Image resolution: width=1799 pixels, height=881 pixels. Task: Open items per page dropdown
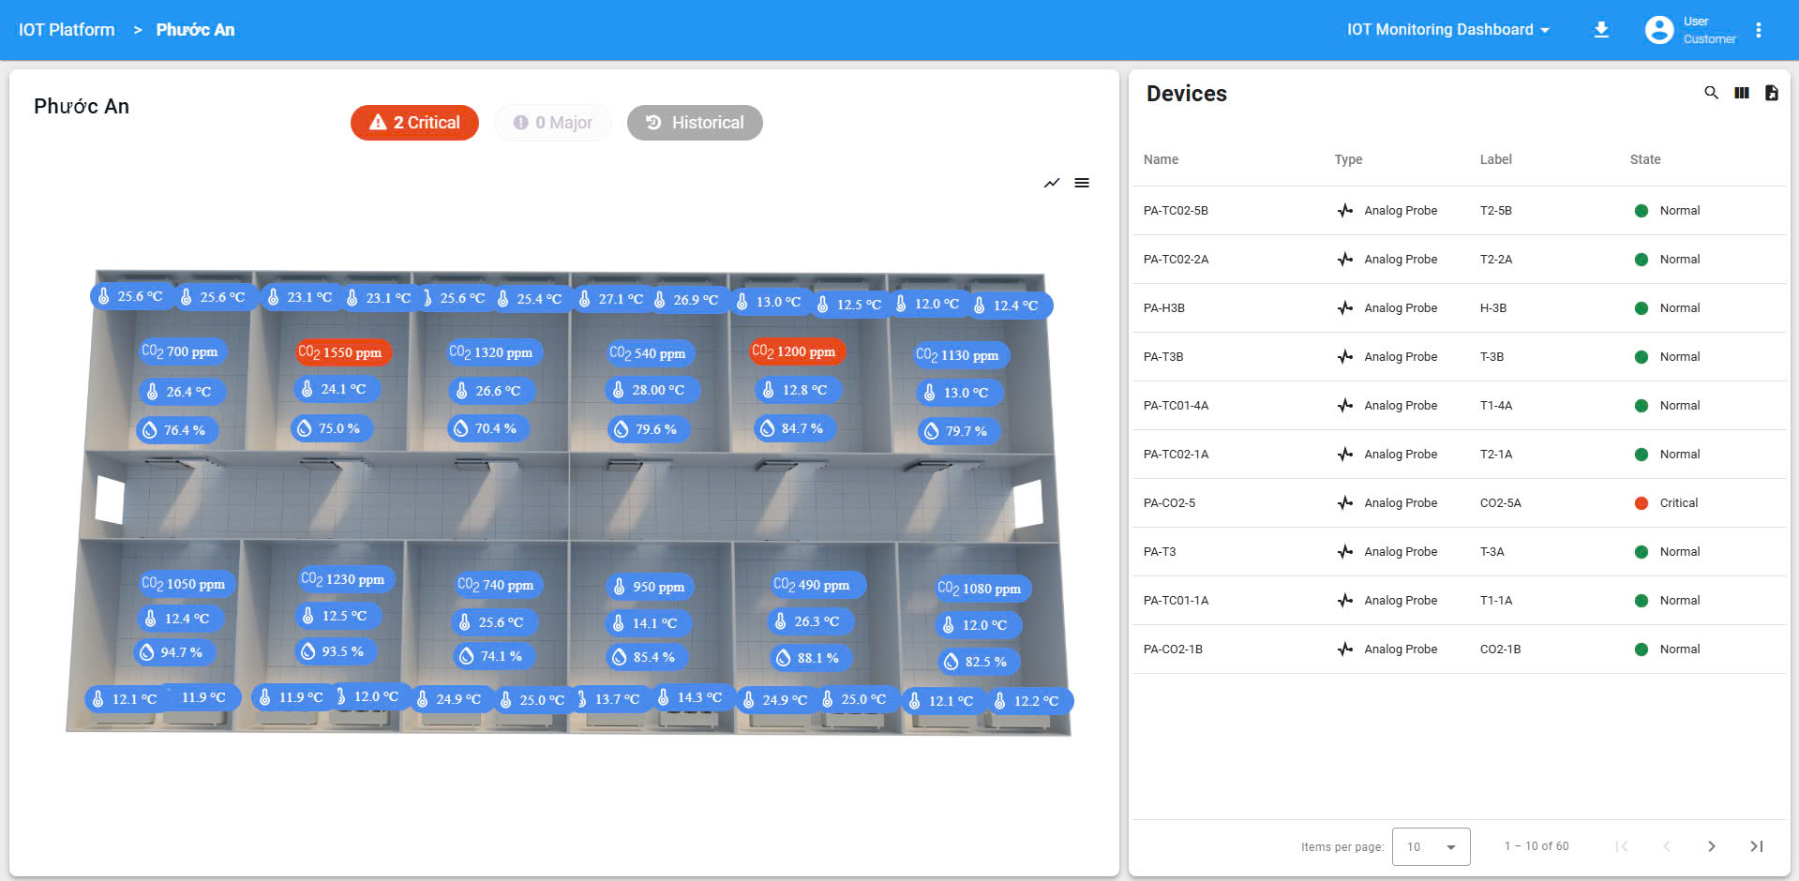click(1431, 846)
